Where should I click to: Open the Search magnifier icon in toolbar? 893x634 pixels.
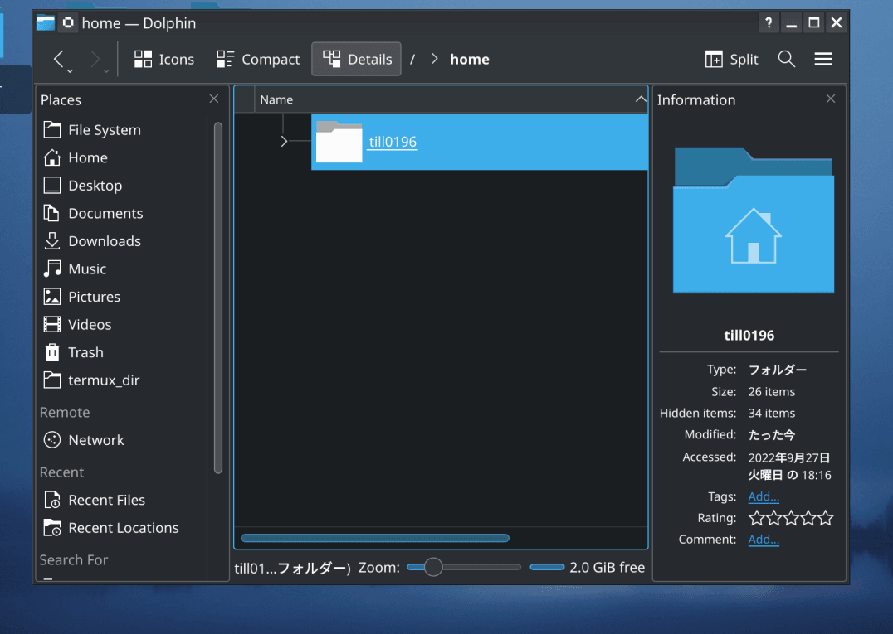point(786,59)
